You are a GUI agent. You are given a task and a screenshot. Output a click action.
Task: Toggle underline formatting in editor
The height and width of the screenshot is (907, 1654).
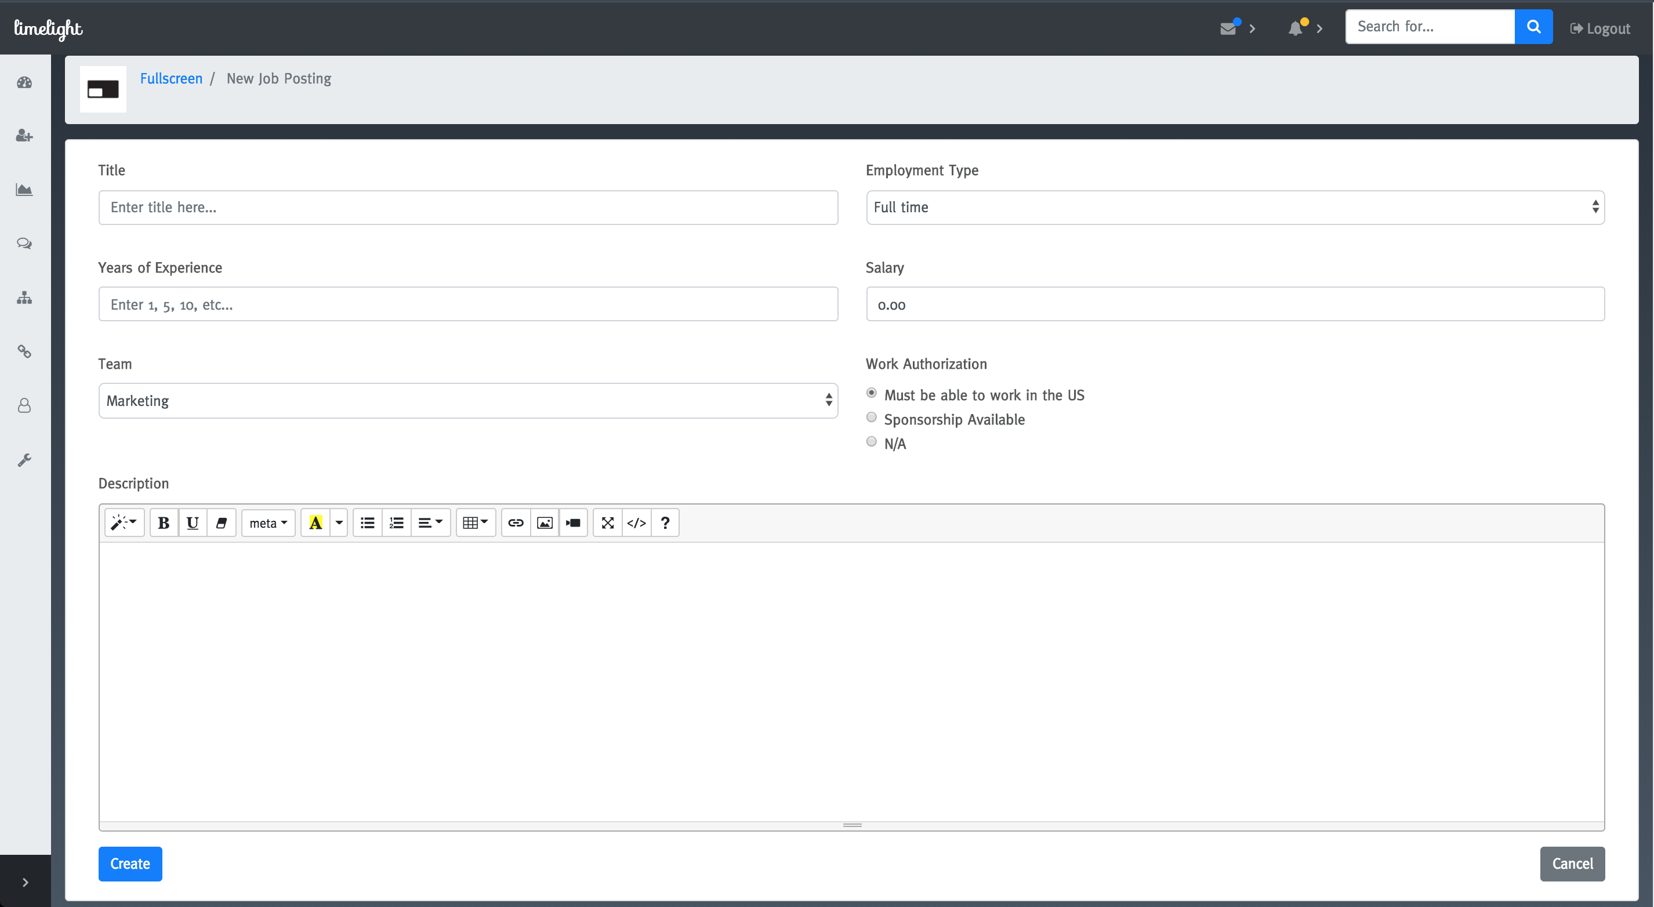pyautogui.click(x=193, y=523)
